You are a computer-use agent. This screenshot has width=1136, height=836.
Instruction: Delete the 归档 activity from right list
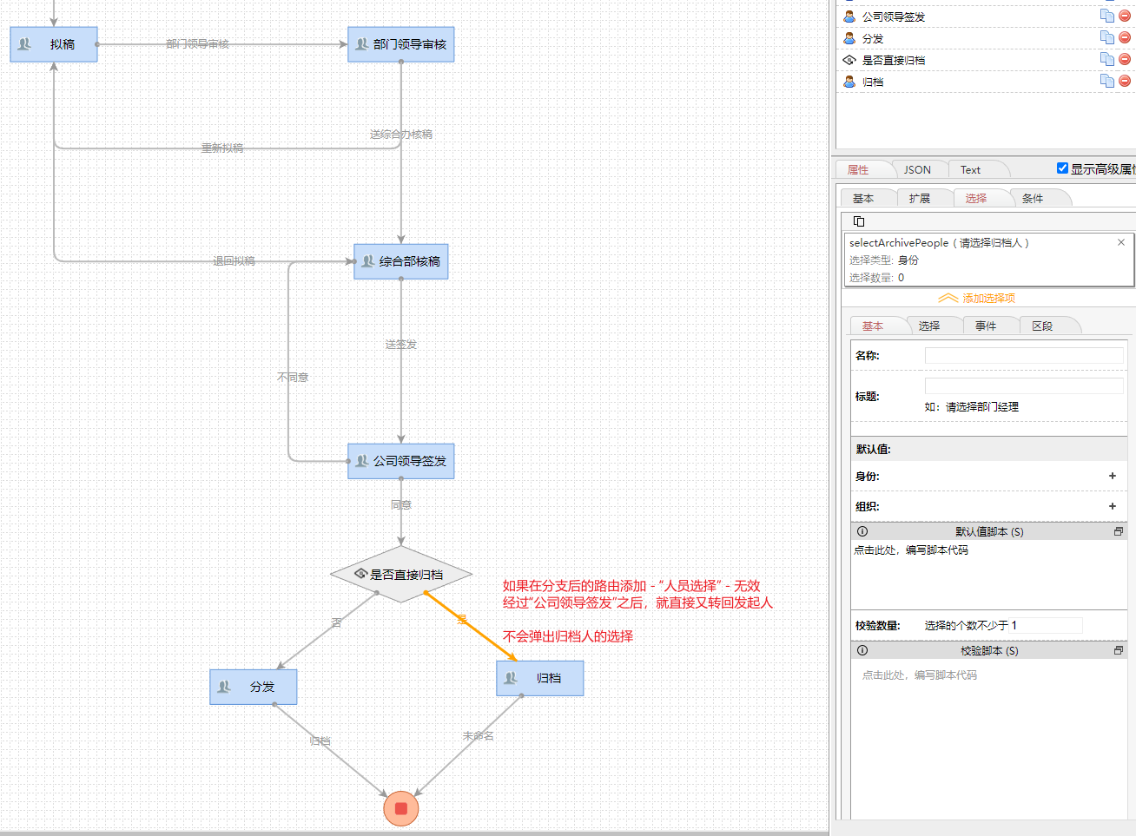1125,81
